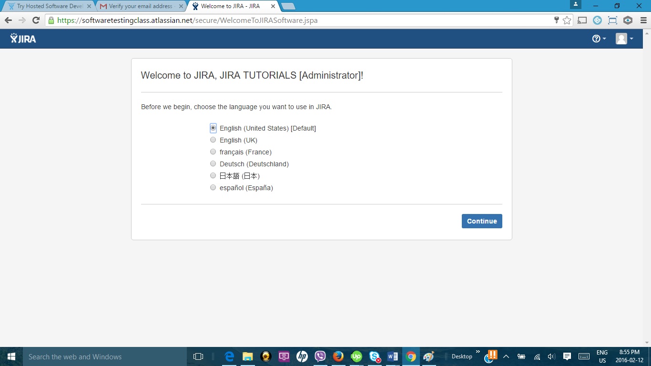
Task: Reload the page with the refresh icon
Action: point(36,20)
